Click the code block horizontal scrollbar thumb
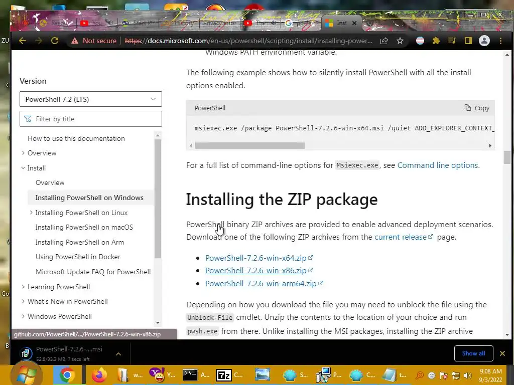 250,145
